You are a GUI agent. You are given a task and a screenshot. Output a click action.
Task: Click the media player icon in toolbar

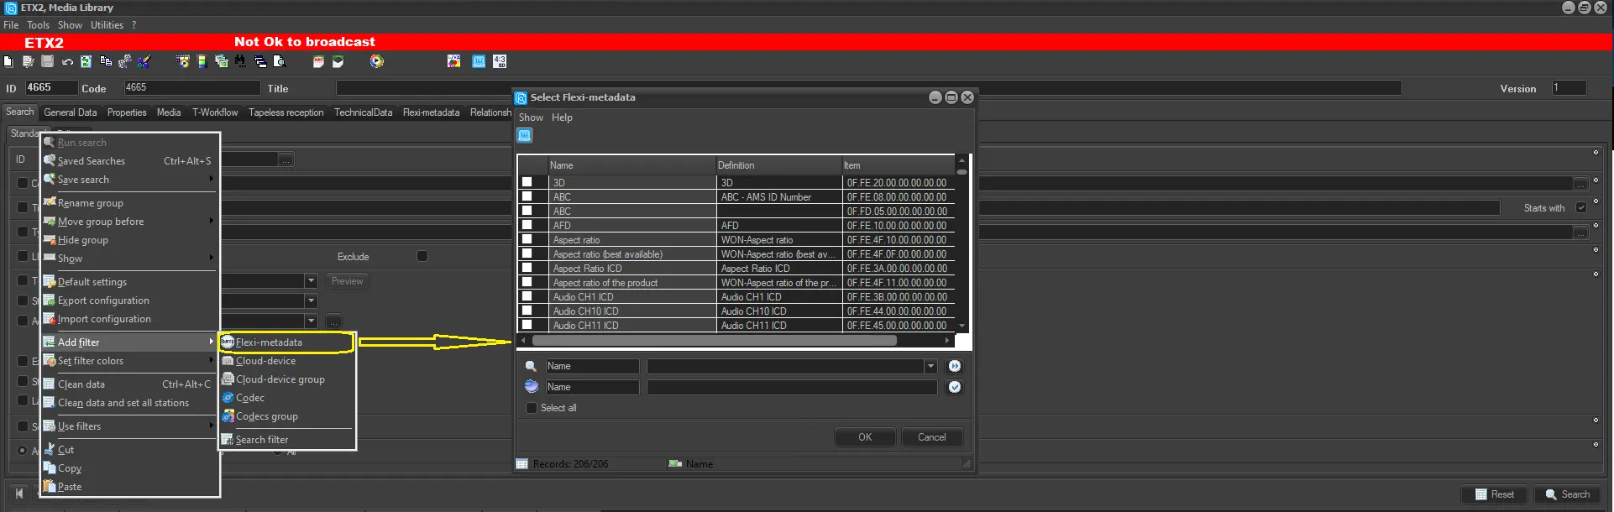[377, 61]
